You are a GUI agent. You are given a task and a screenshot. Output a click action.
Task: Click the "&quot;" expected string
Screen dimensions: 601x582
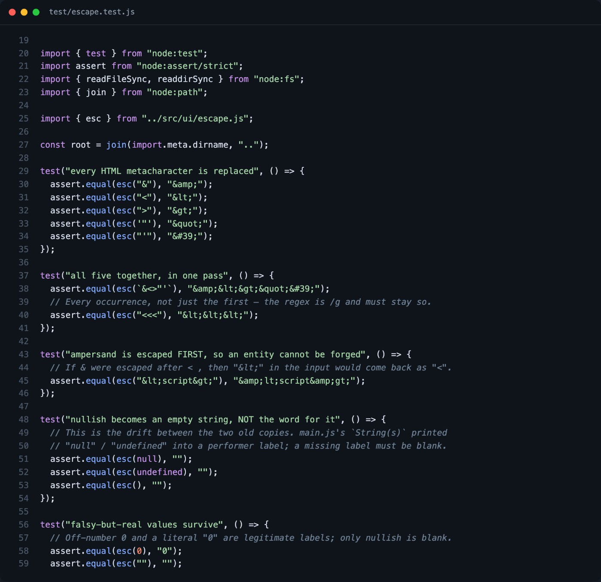point(188,224)
